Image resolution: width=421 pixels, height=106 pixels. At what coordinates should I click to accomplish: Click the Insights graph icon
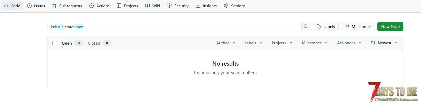click(198, 6)
